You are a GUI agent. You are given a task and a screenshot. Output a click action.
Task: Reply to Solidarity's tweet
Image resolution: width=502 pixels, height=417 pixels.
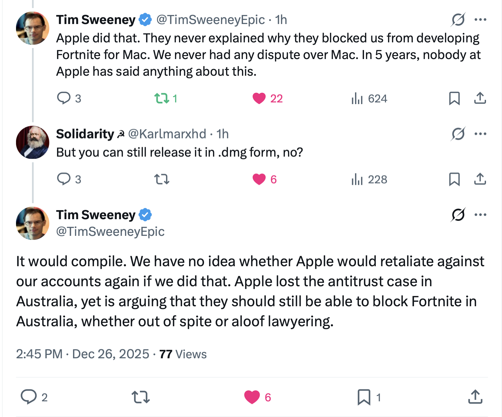pos(64,179)
